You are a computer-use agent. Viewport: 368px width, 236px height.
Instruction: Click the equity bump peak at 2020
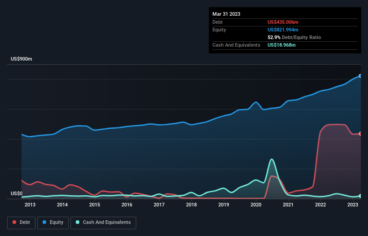tap(256, 102)
